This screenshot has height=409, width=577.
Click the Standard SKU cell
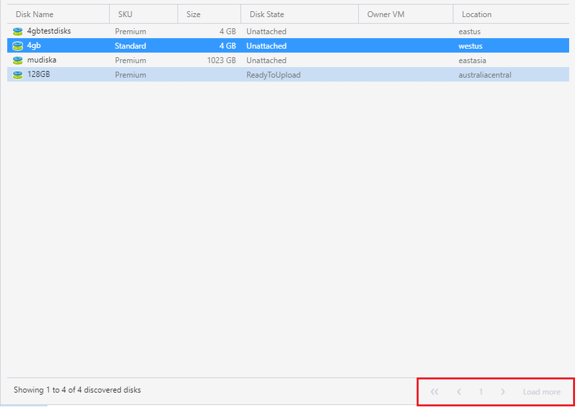(x=130, y=45)
